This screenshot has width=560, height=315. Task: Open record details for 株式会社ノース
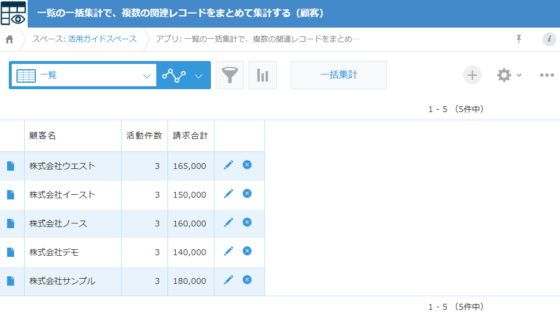(11, 223)
